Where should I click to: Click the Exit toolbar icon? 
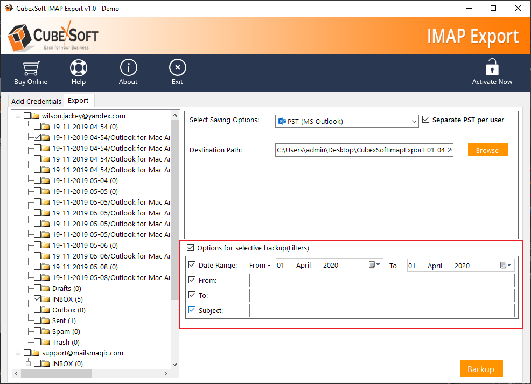coord(178,68)
